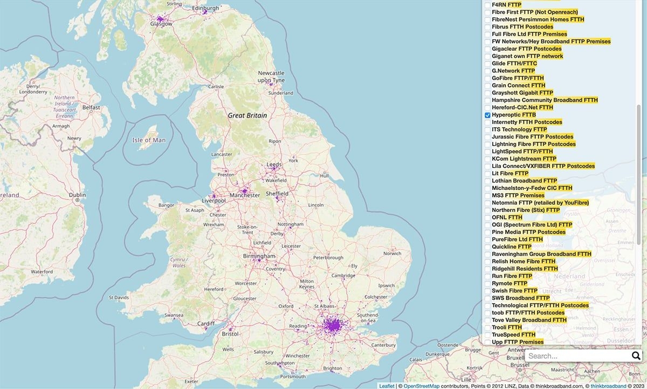This screenshot has height=389, width=647.
Task: Click the Birmingham label on the map
Action: coord(259,256)
